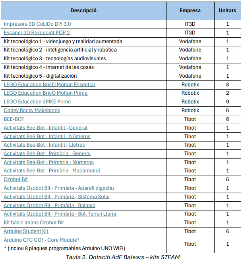Viewport: 242px width, 260px height.
Task: Open the Impresora 3D CoLiDo DIY 3.0 link
Action: coord(37,24)
